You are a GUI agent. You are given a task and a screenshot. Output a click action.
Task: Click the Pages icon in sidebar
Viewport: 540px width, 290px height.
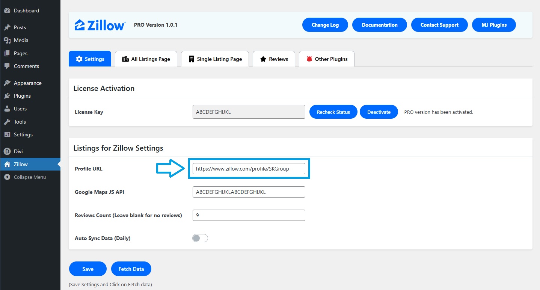pyautogui.click(x=7, y=53)
